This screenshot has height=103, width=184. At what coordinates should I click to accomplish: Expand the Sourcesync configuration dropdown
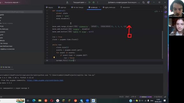(124, 2)
